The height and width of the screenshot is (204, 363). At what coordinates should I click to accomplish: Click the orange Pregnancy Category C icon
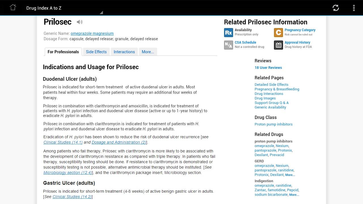278,33
